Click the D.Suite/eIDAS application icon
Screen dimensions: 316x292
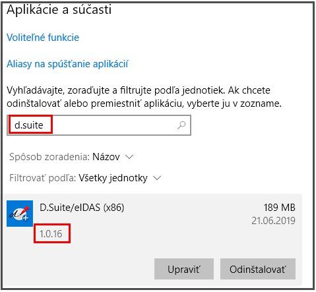(x=20, y=214)
